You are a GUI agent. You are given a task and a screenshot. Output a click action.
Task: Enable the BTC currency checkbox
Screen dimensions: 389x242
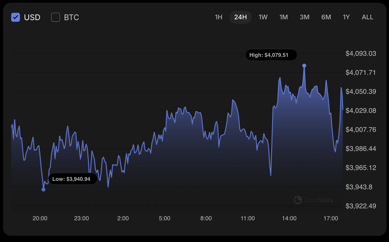[56, 17]
